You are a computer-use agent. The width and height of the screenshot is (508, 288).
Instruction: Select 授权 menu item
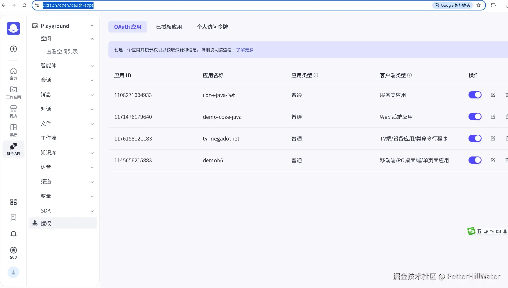[x=63, y=223]
